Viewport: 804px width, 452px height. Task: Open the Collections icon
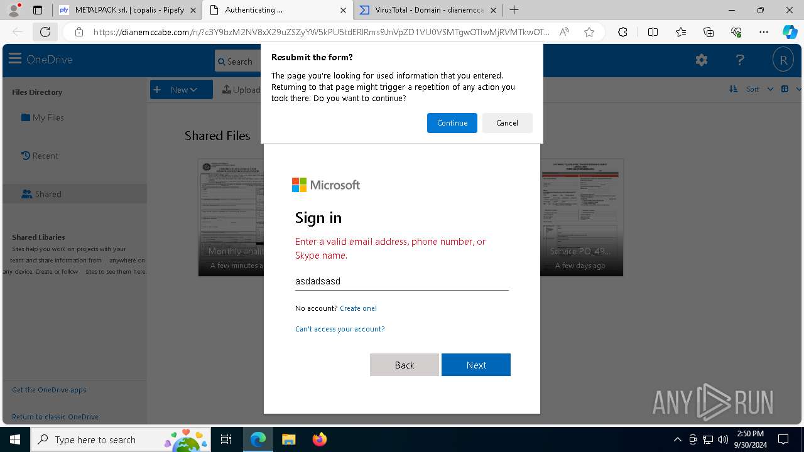click(709, 32)
